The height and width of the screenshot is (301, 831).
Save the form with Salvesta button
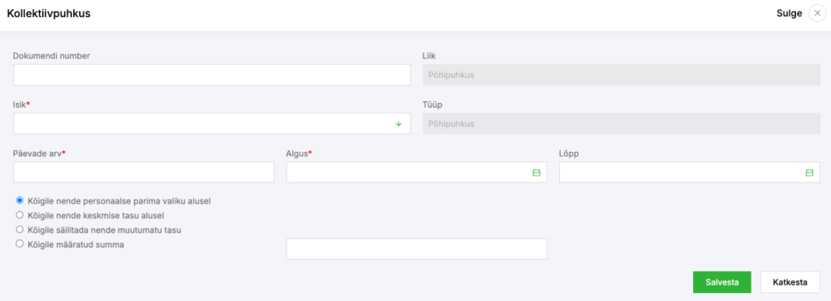pos(721,282)
